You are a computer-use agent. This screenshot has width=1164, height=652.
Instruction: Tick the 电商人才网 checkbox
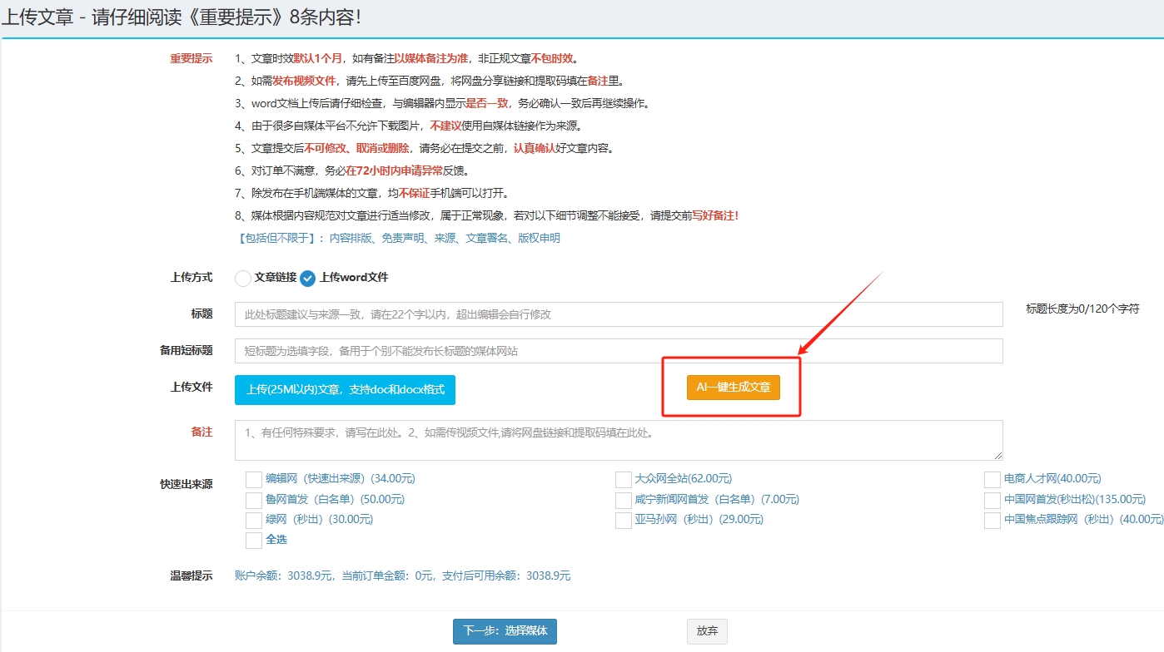pos(992,480)
